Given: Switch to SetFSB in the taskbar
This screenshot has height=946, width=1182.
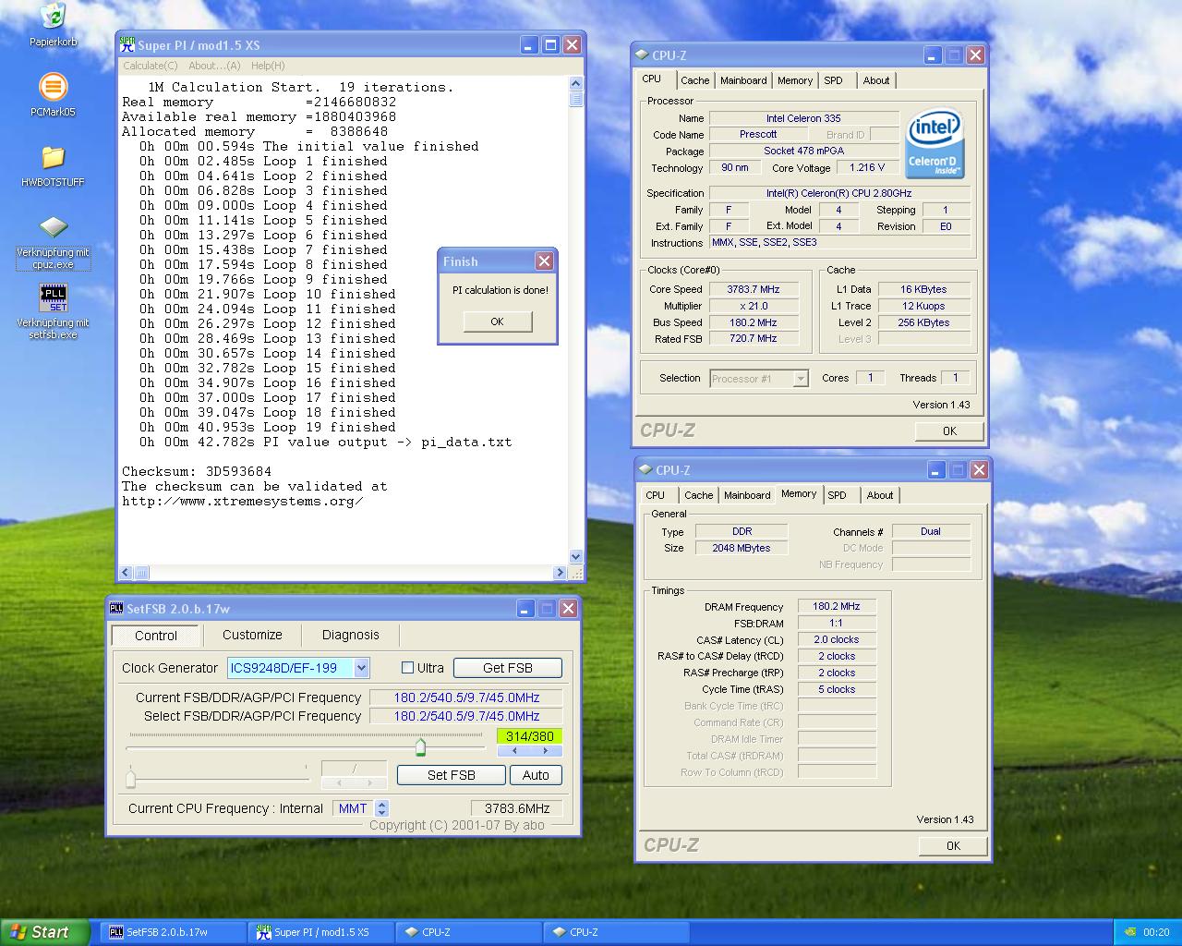Looking at the screenshot, I should (x=173, y=932).
